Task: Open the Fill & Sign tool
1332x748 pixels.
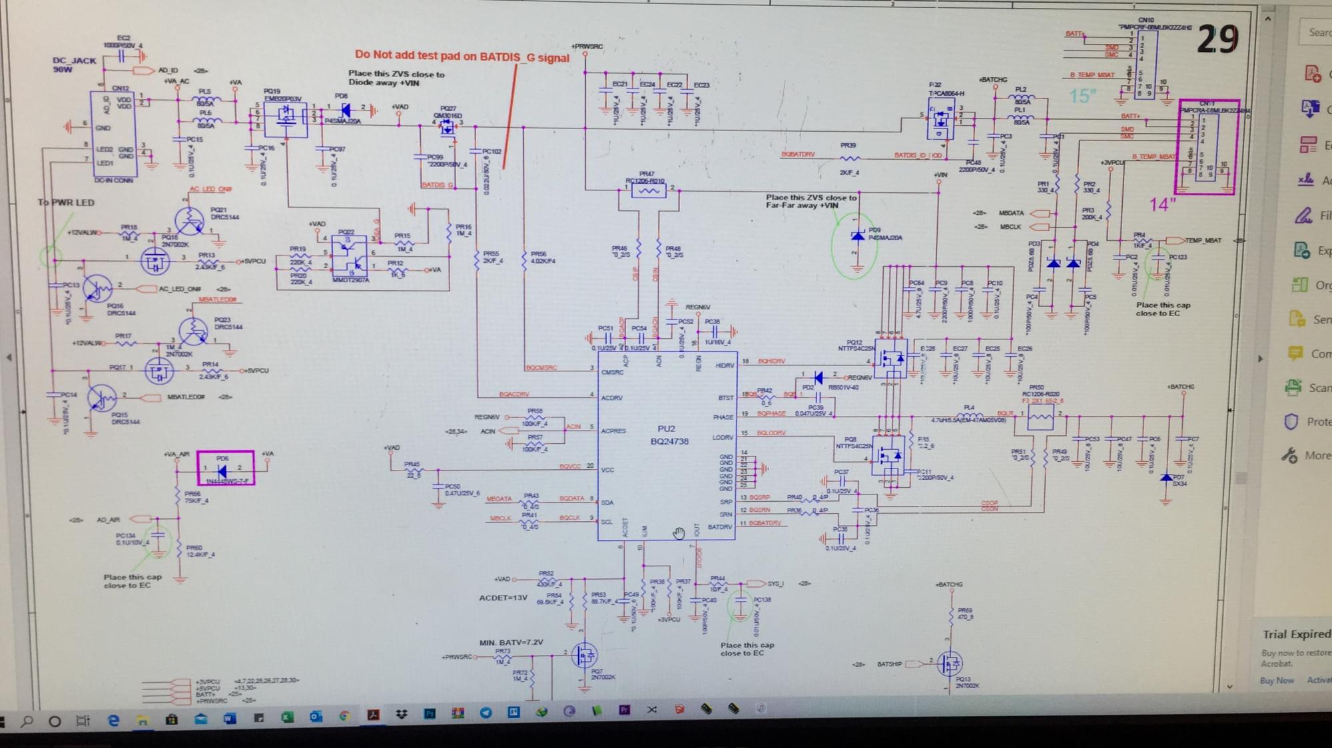Action: pos(1304,215)
